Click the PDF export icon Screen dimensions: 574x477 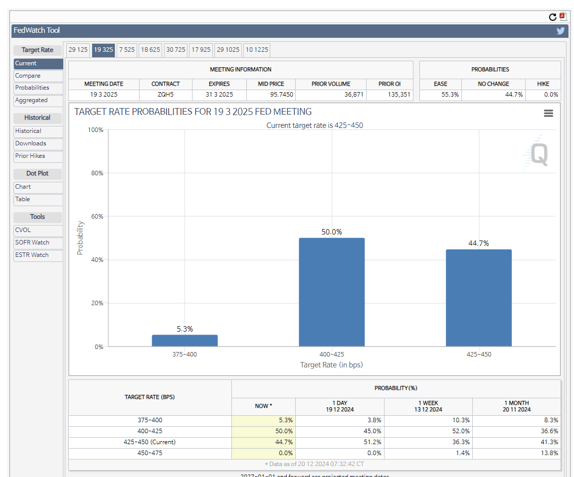point(563,16)
